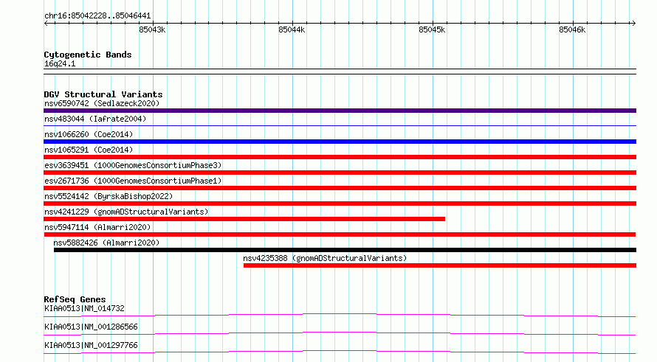Select the purple nsv6590742 variant bar
Viewport: 657px width, 362px height.
(x=340, y=111)
